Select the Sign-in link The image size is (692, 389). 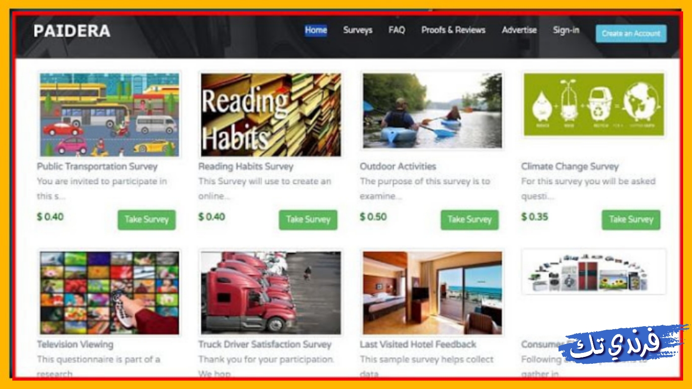(x=566, y=30)
